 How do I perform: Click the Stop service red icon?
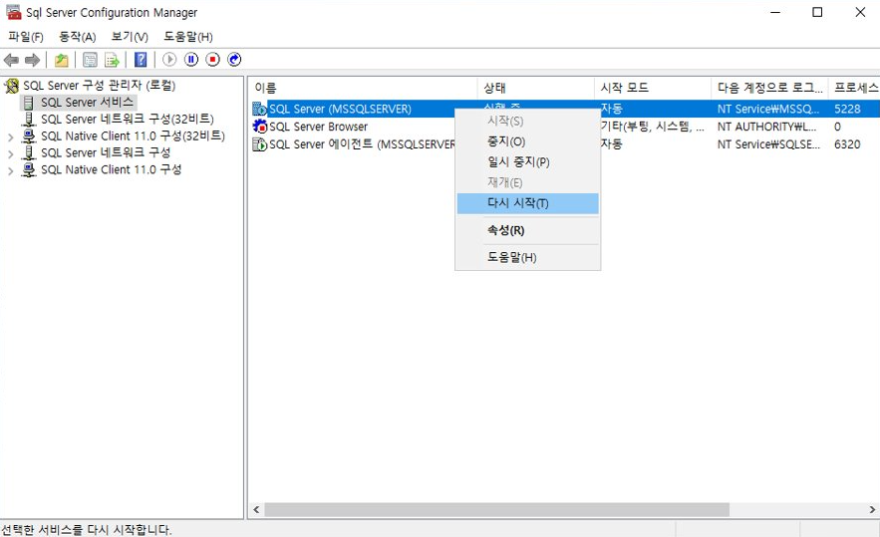(x=212, y=60)
